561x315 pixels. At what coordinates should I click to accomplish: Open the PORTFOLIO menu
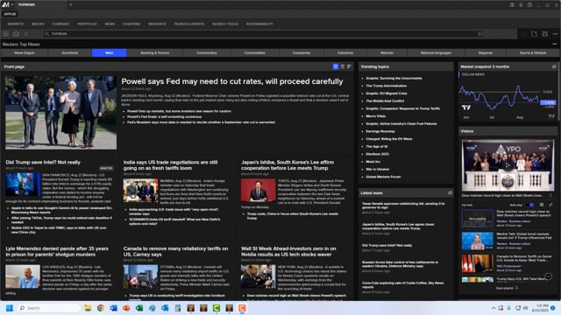click(x=87, y=24)
